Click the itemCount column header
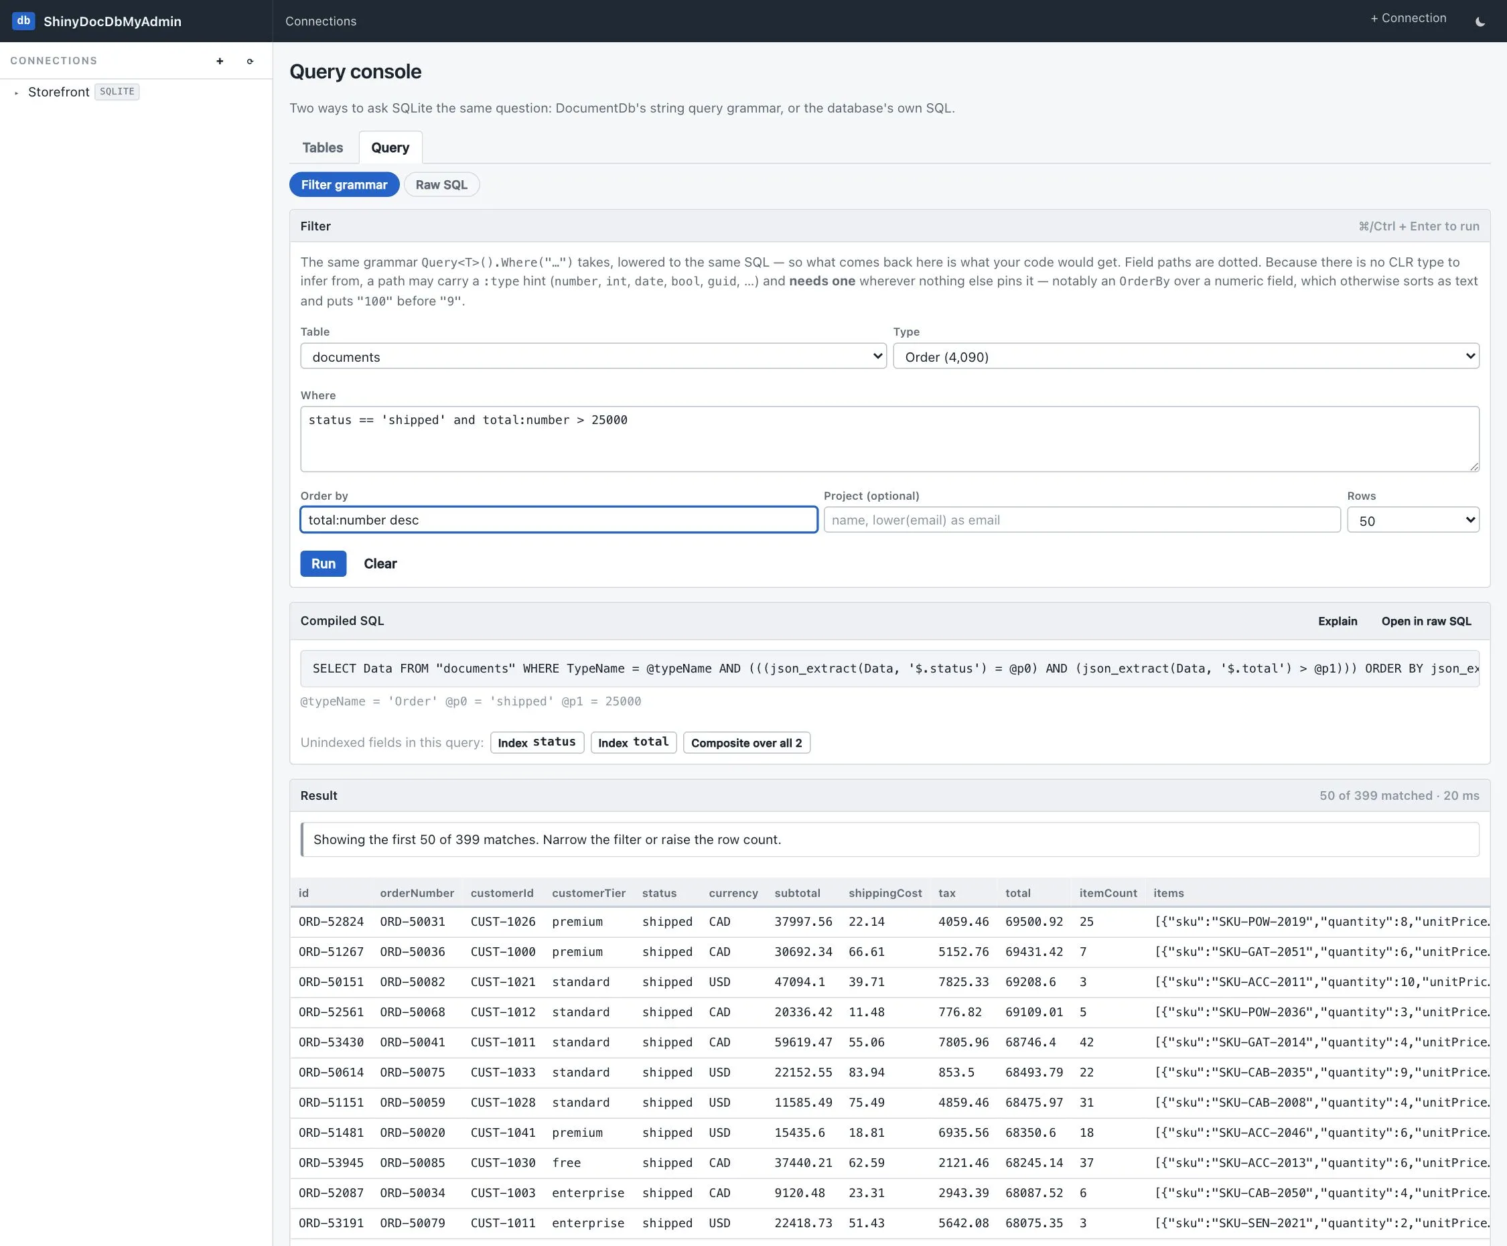1507x1246 pixels. (1108, 894)
